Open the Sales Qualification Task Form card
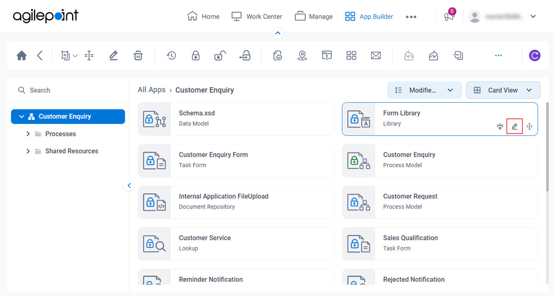Viewport: 554px width, 296px height. [x=440, y=244]
